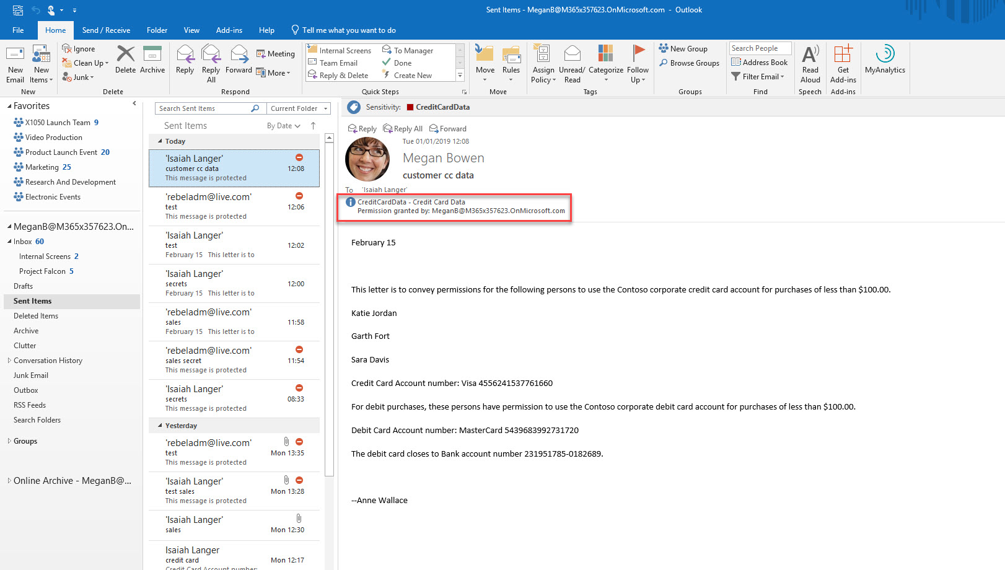Click Megan Bowen's profile photo
The height and width of the screenshot is (570, 1005).
pyautogui.click(x=367, y=159)
